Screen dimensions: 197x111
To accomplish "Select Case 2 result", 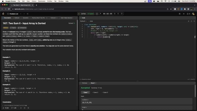I will click(x=95, y=92).
